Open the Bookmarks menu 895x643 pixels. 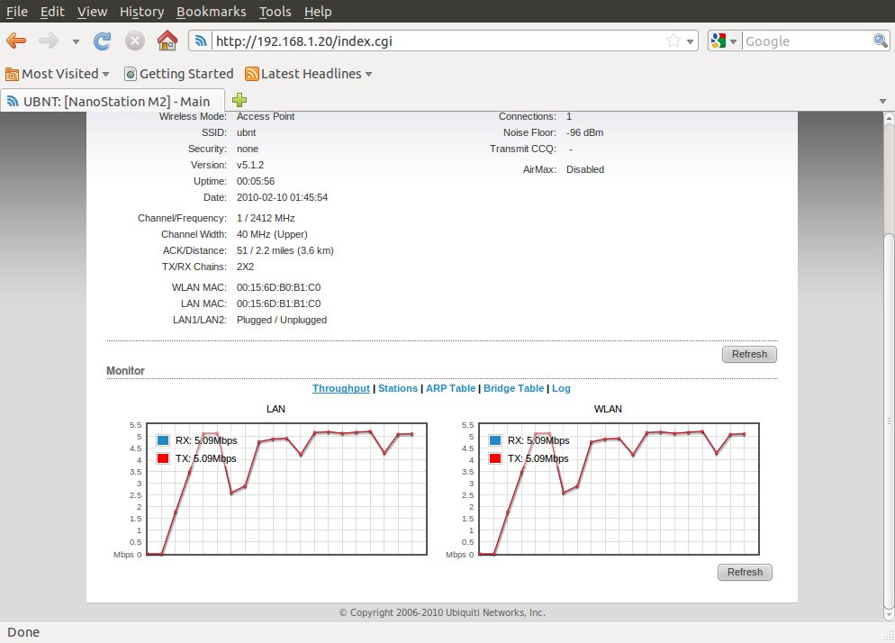(x=211, y=12)
